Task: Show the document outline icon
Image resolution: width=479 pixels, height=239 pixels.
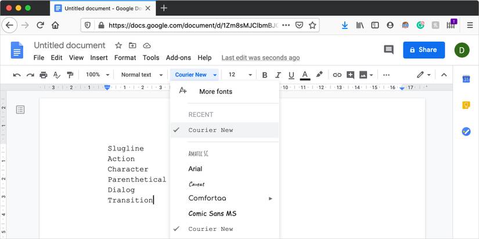Action: tap(20, 109)
